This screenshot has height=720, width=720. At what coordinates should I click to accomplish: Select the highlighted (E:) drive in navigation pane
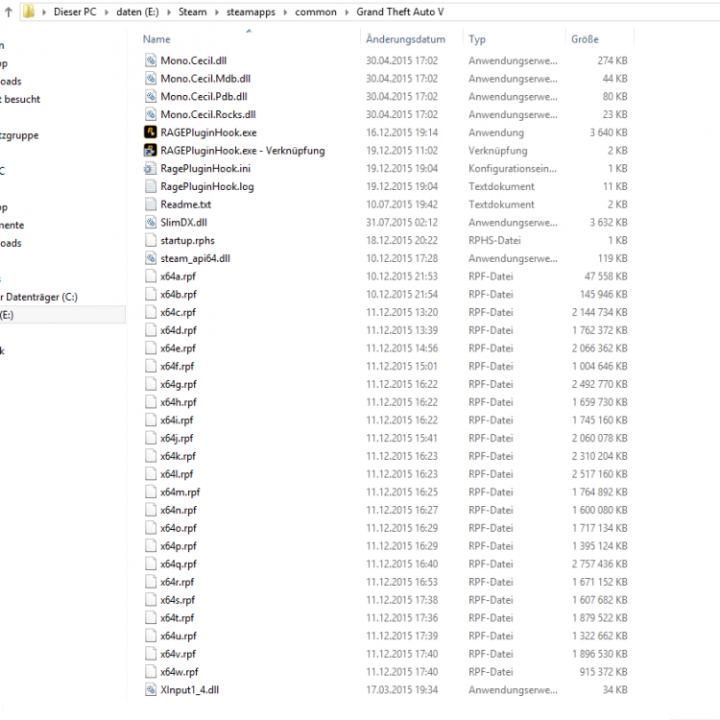coord(62,315)
